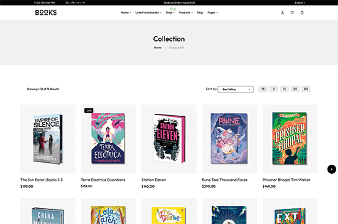Screen dimensions: 338x224
Task: Open The Sun Eater; Books 1-3 title
Action: tap(42, 180)
